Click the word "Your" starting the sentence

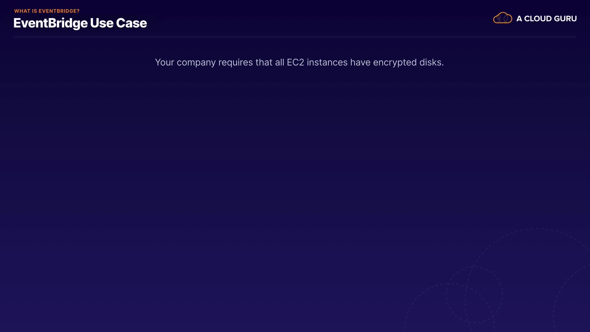(x=164, y=62)
